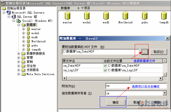Click the C:\数据库\oa_Log.LDF location cell
Viewport: 171px width, 112px height.
click(135, 70)
